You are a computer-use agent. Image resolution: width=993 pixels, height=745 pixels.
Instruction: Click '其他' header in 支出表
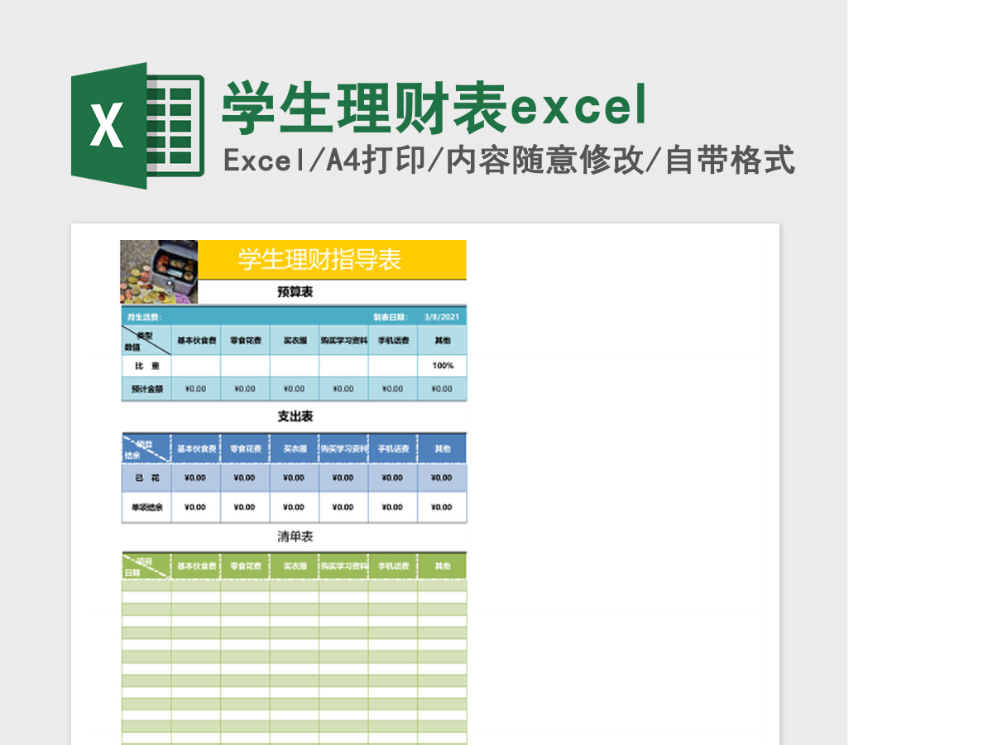coord(442,449)
